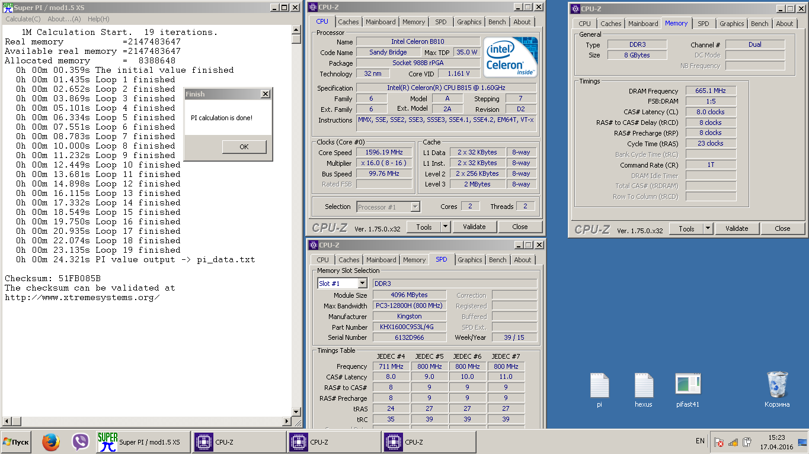Image resolution: width=809 pixels, height=454 pixels.
Task: Select SPD tab in the Memory window
Action: [703, 24]
